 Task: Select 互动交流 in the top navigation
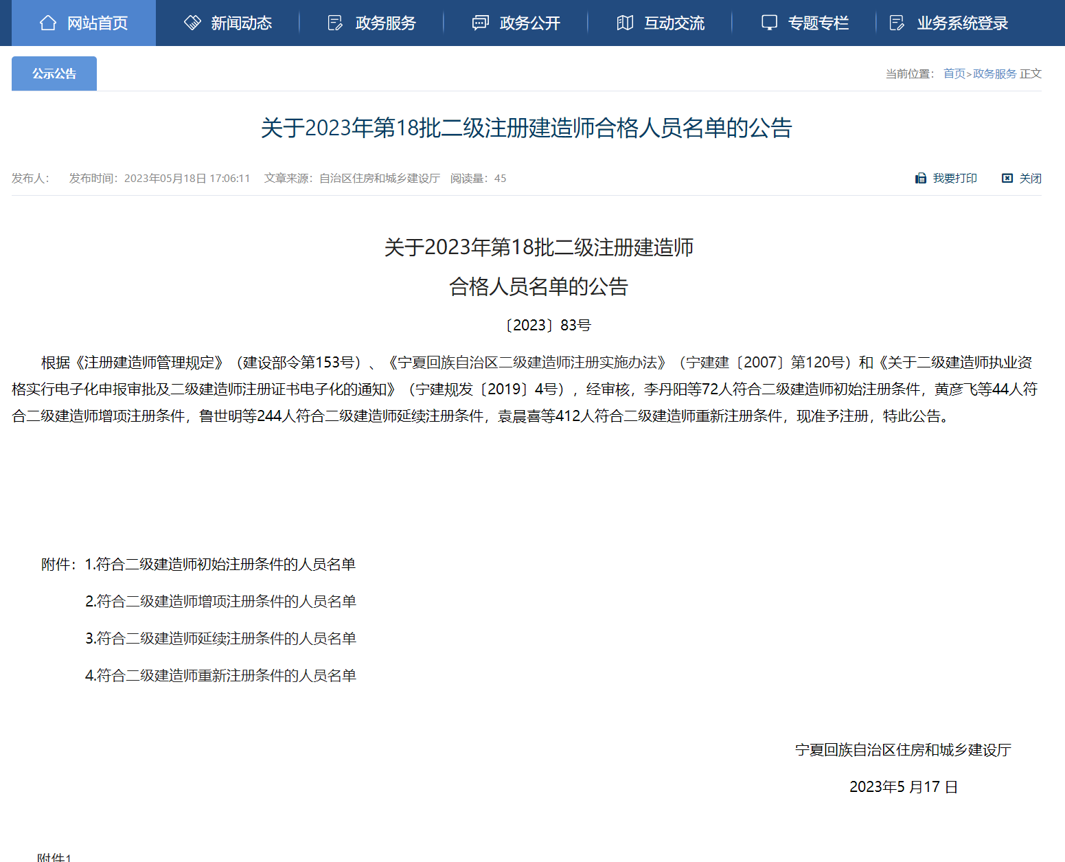[x=674, y=23]
